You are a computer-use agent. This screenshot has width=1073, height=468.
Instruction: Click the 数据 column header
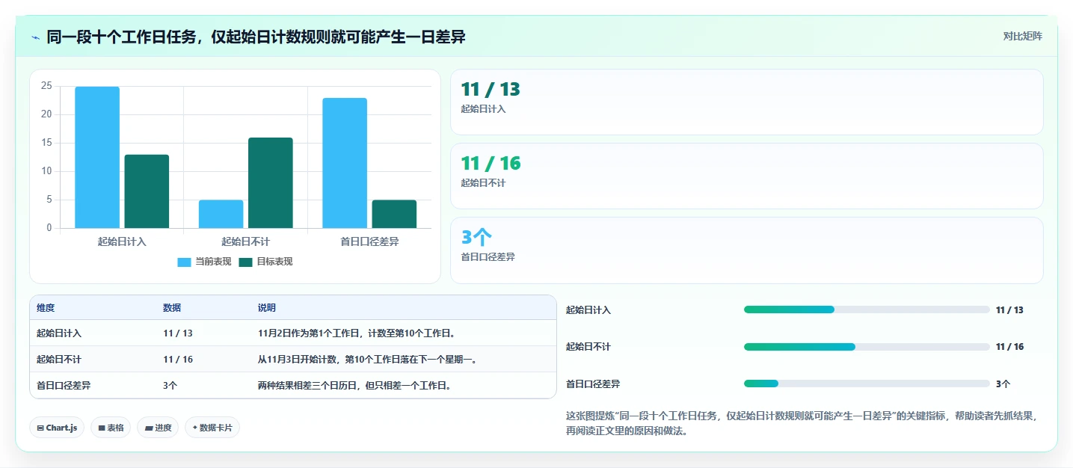172,308
